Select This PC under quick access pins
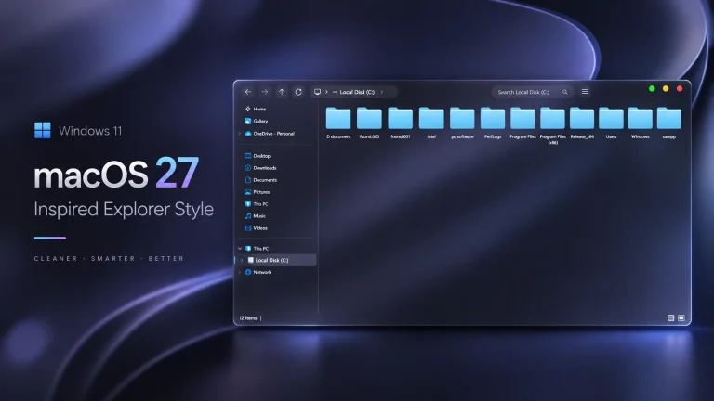Image resolution: width=714 pixels, height=401 pixels. [257, 204]
